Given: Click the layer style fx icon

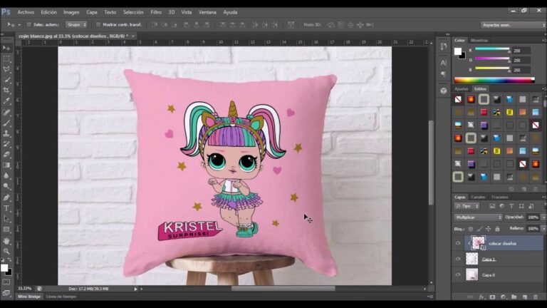Looking at the screenshot, I should point(481,297).
